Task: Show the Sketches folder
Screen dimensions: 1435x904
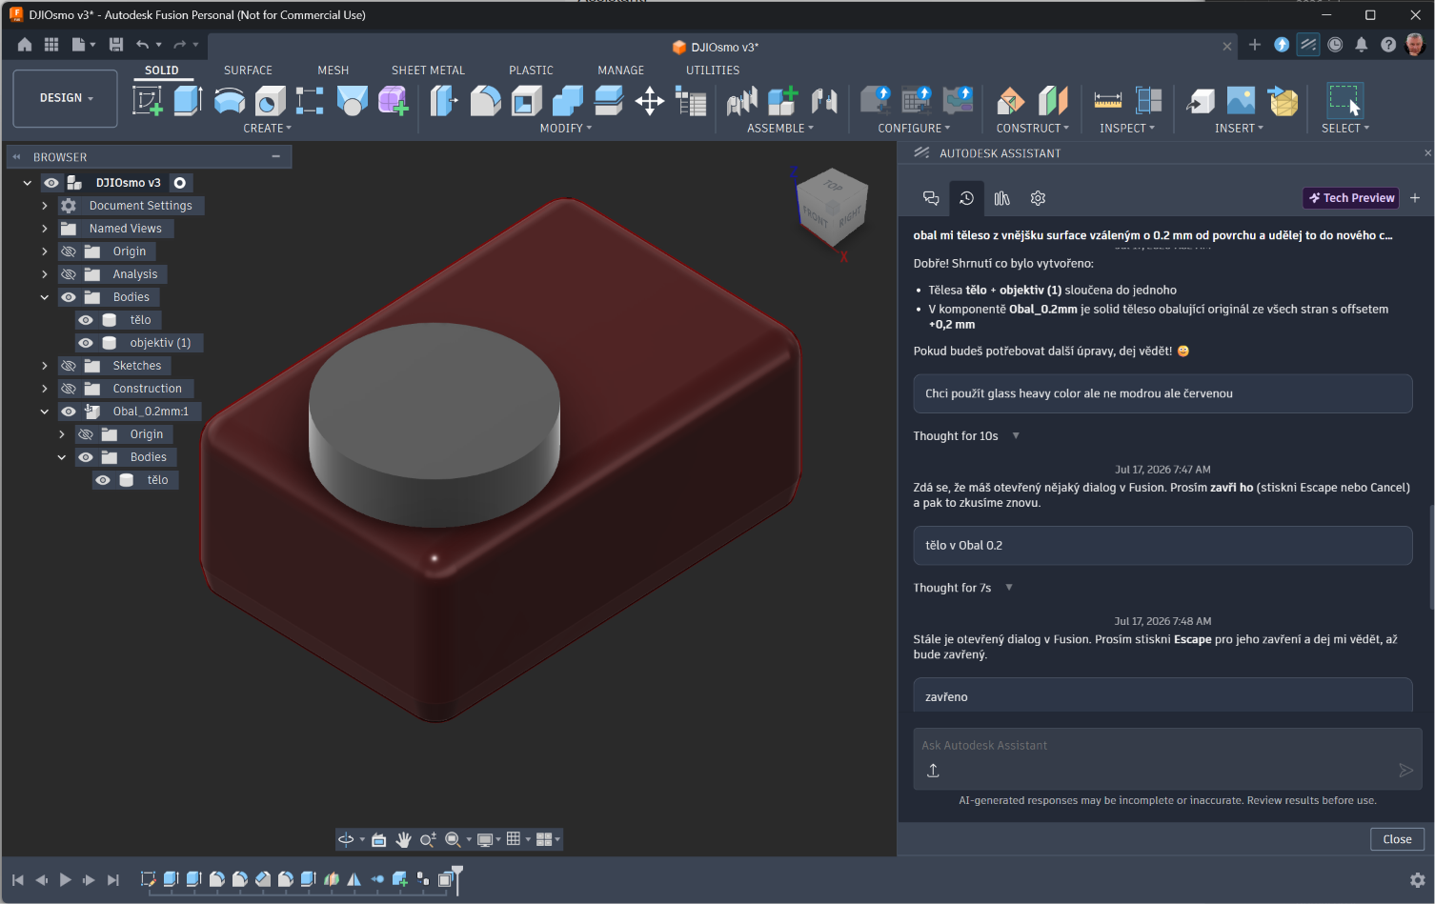Action: pyautogui.click(x=69, y=366)
